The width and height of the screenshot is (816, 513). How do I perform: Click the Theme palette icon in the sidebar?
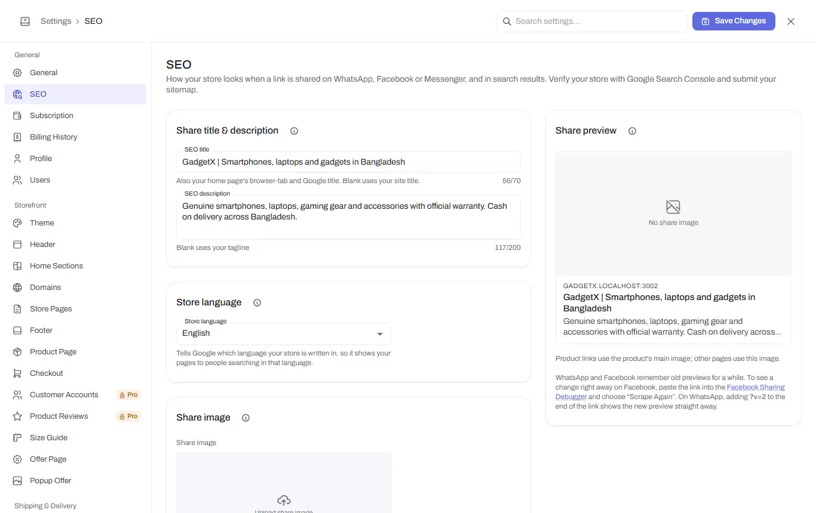[x=17, y=223]
